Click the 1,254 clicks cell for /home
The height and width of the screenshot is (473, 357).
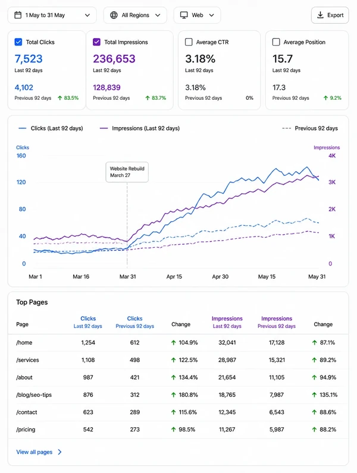click(88, 343)
